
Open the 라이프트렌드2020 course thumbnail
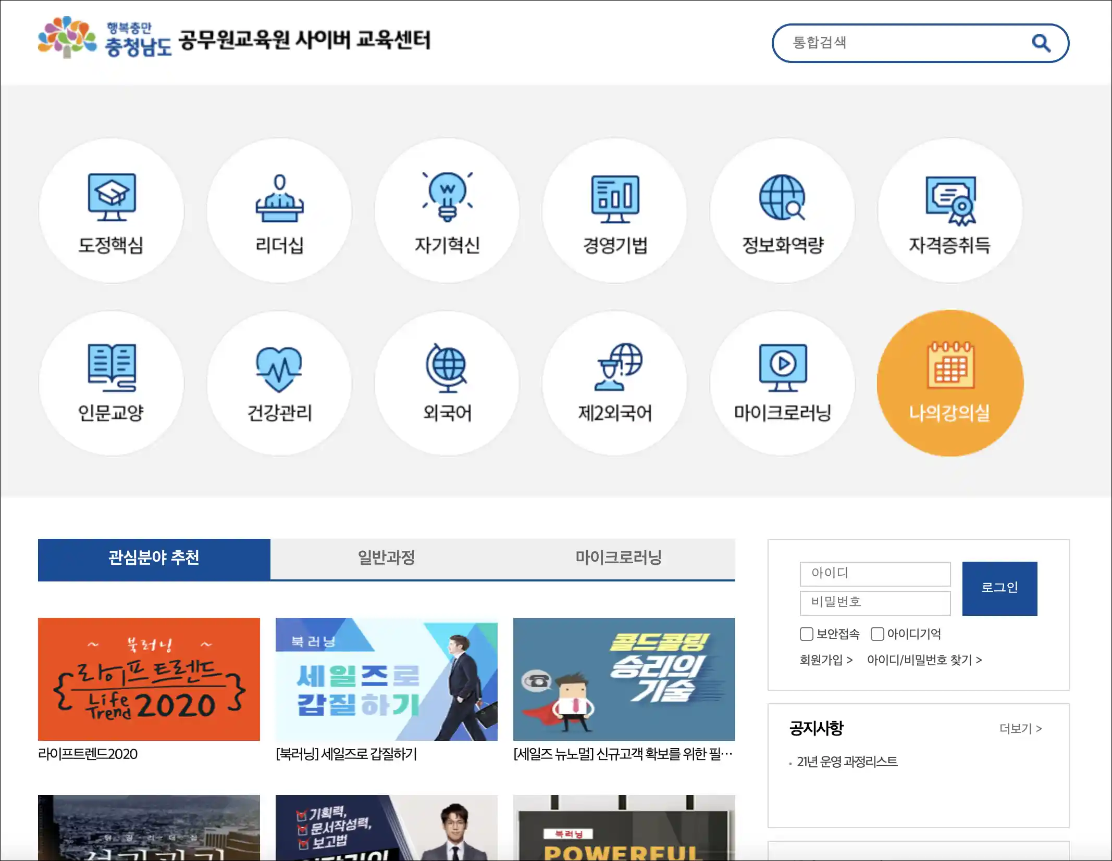coord(149,679)
